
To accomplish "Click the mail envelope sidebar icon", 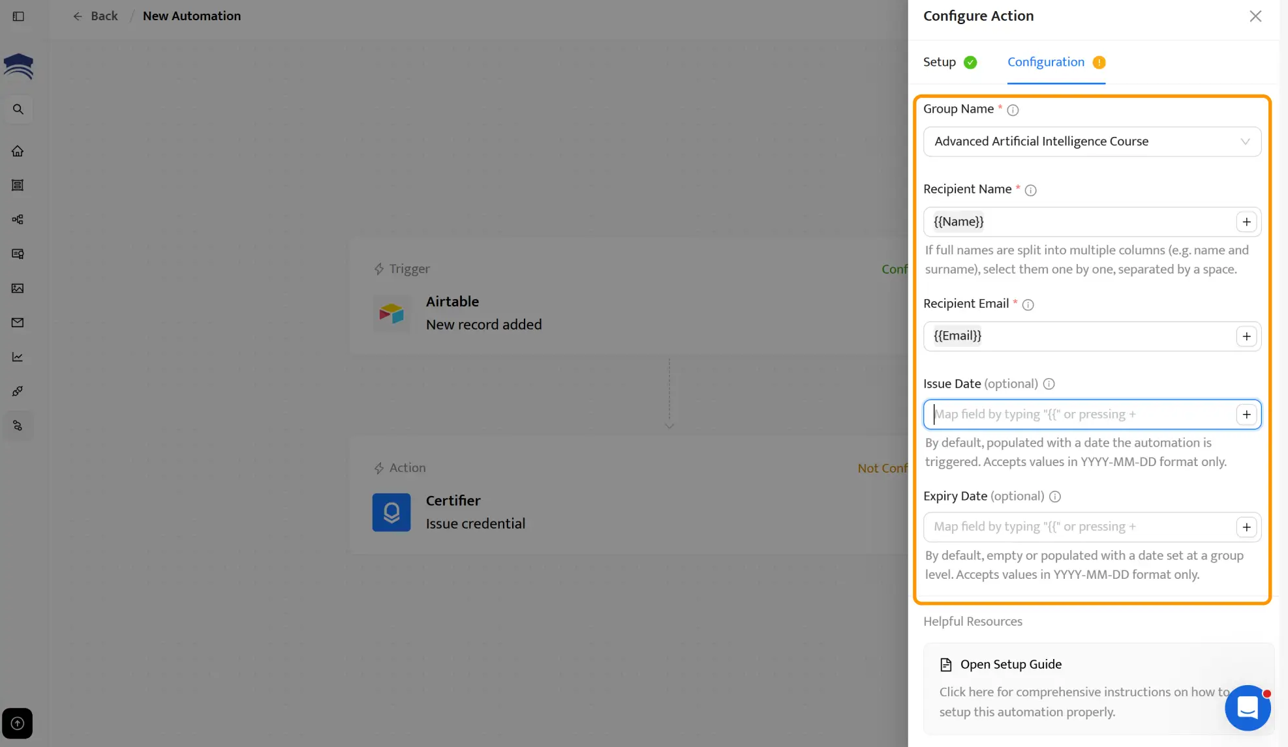I will (18, 323).
